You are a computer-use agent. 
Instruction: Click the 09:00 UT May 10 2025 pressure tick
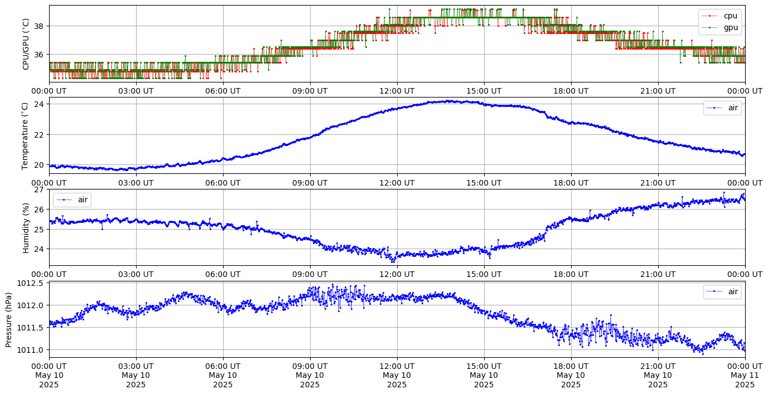(310, 375)
